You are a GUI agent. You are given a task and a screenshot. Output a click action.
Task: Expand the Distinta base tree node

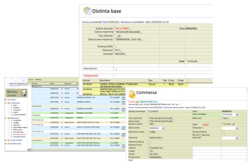(x=6, y=144)
